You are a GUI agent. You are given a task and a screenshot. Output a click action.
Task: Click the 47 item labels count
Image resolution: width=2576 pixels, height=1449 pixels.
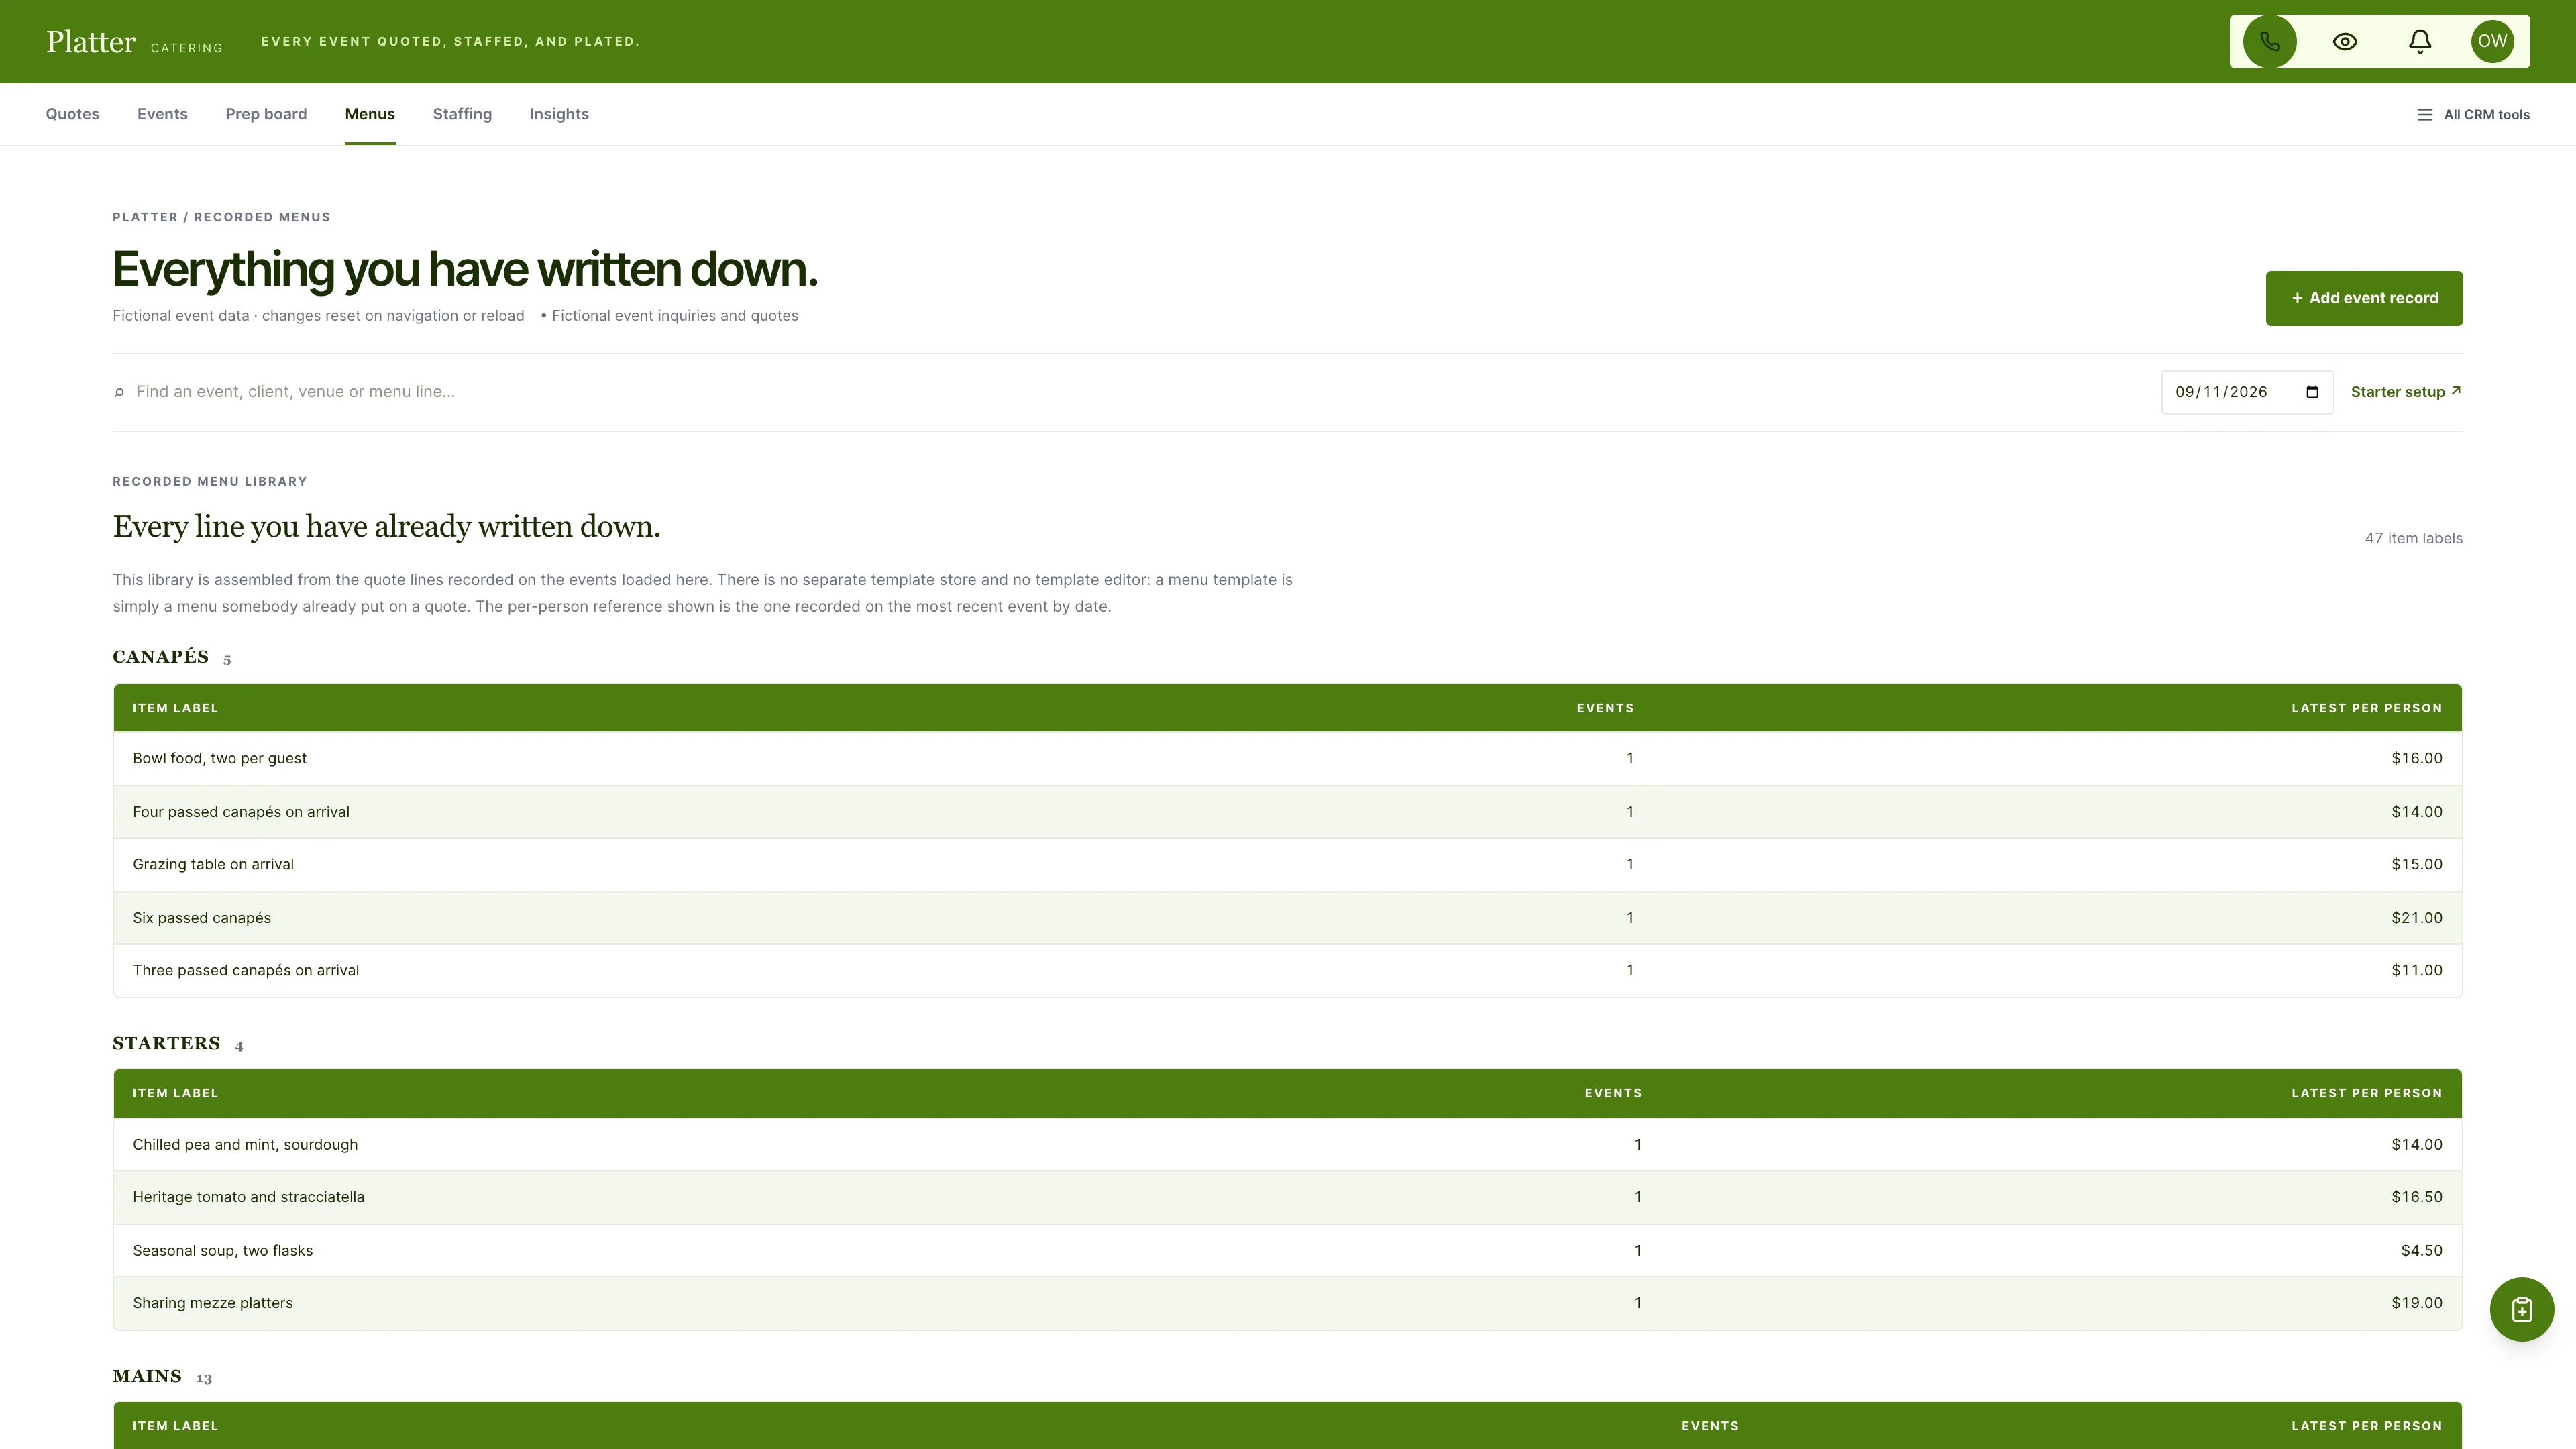coord(2413,538)
